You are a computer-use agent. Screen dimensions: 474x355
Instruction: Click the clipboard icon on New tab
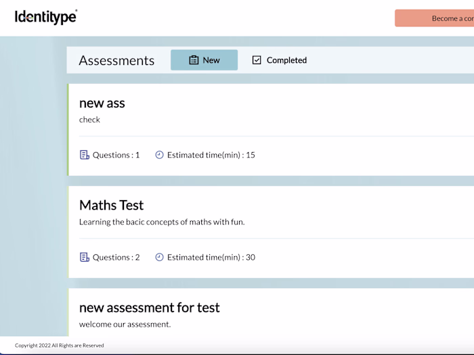point(194,60)
